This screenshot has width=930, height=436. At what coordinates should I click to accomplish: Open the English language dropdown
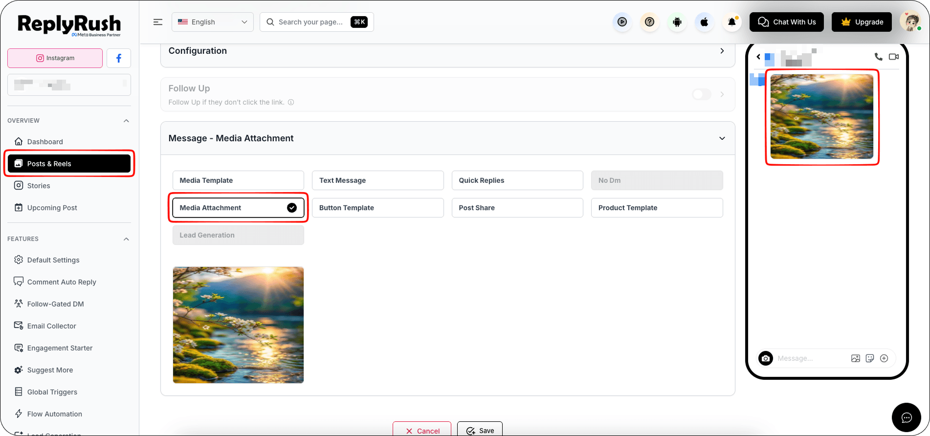point(212,22)
